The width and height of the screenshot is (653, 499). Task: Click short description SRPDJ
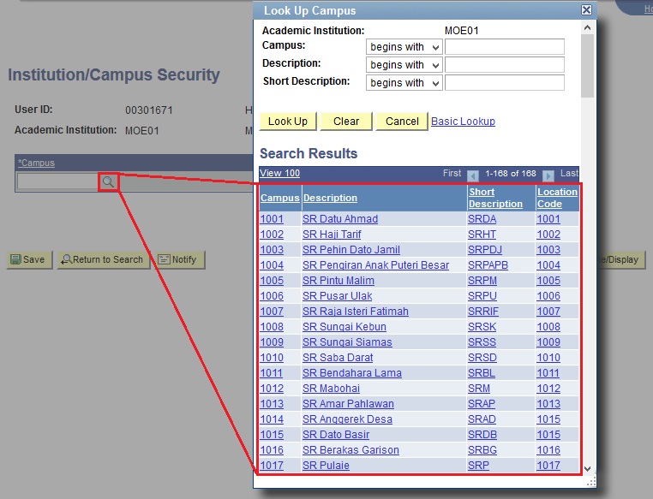tap(485, 250)
